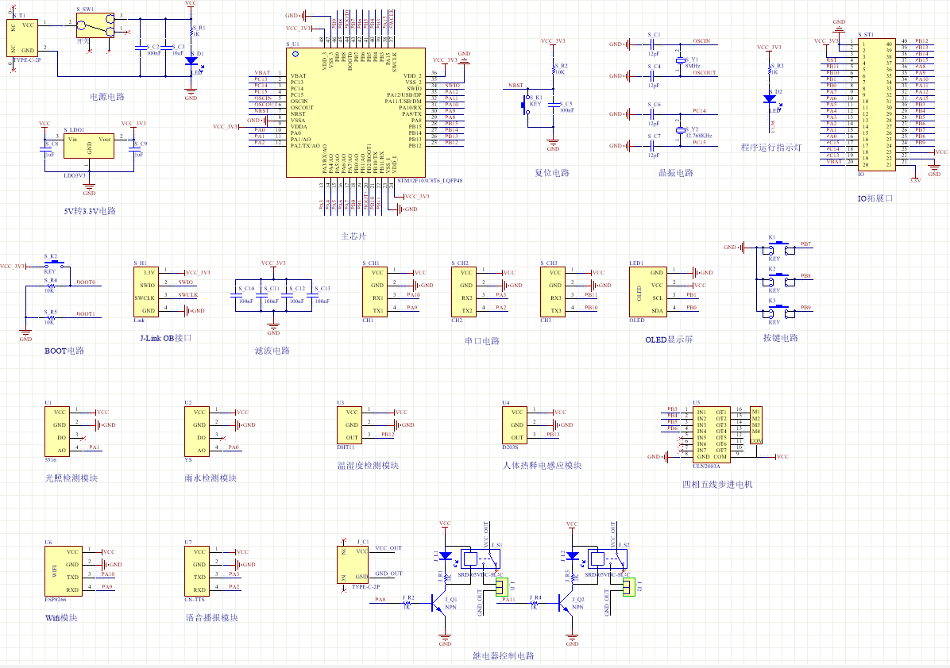Click the '语音播报模块' label
The height and width of the screenshot is (668, 950).
(212, 618)
